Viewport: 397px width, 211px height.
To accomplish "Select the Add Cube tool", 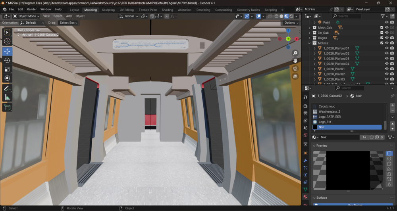I will tap(7, 107).
